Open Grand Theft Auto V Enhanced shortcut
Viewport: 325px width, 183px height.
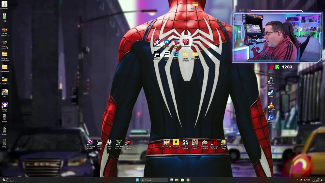coord(119,145)
